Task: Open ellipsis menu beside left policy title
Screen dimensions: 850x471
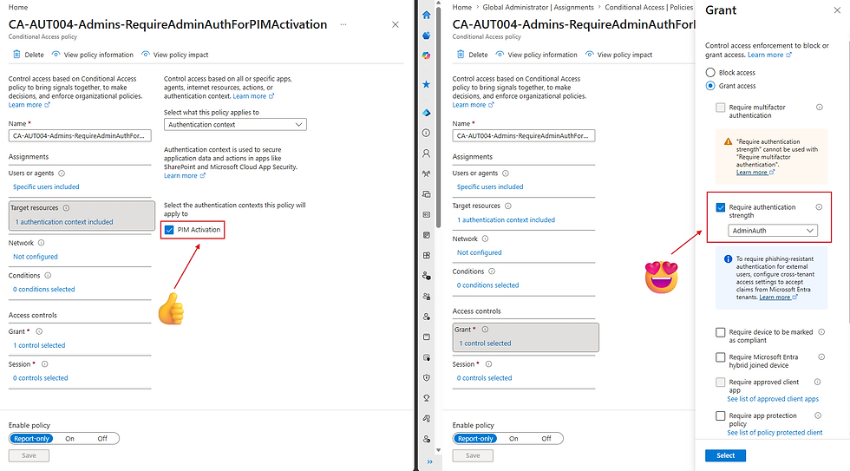Action: coord(343,24)
